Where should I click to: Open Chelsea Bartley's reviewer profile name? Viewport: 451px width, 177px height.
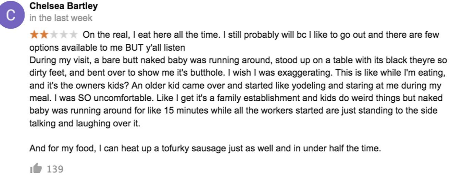coord(63,6)
